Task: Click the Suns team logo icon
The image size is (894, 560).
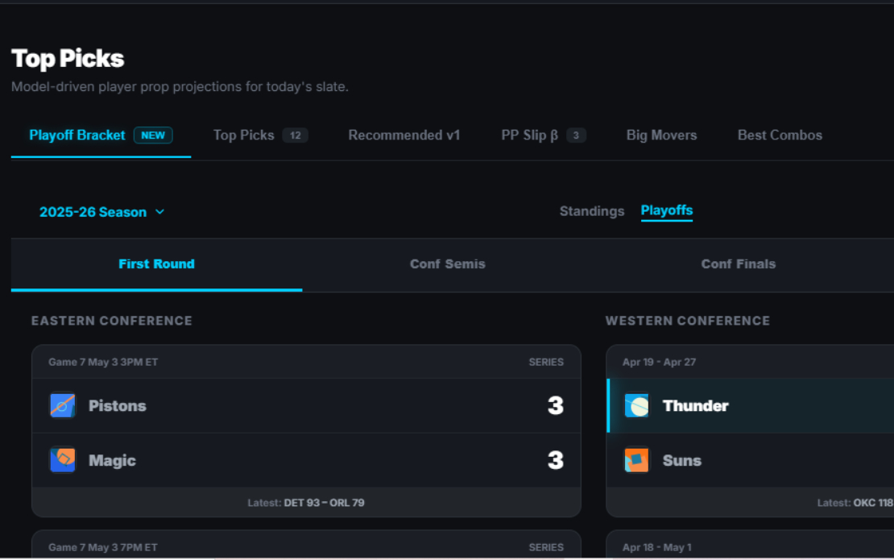Action: click(636, 459)
